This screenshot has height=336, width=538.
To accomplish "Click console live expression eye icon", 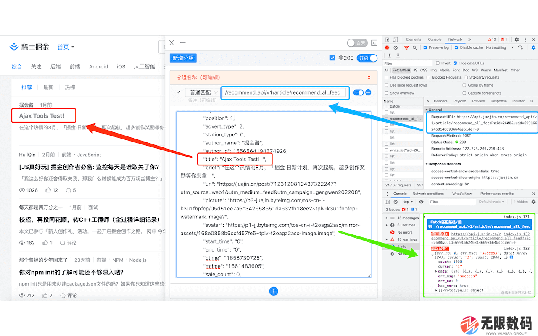I will pyautogui.click(x=422, y=202).
